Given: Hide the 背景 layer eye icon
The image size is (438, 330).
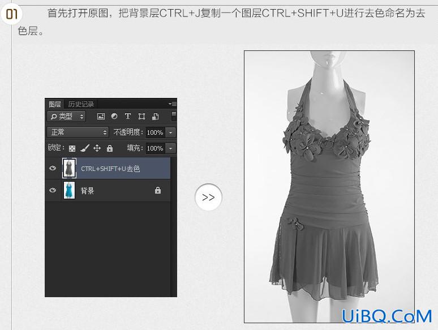Looking at the screenshot, I should [x=53, y=190].
